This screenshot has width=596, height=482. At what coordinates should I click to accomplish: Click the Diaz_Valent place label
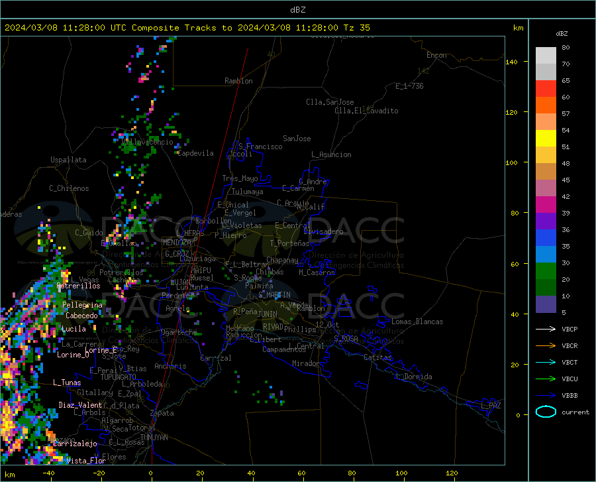point(80,405)
